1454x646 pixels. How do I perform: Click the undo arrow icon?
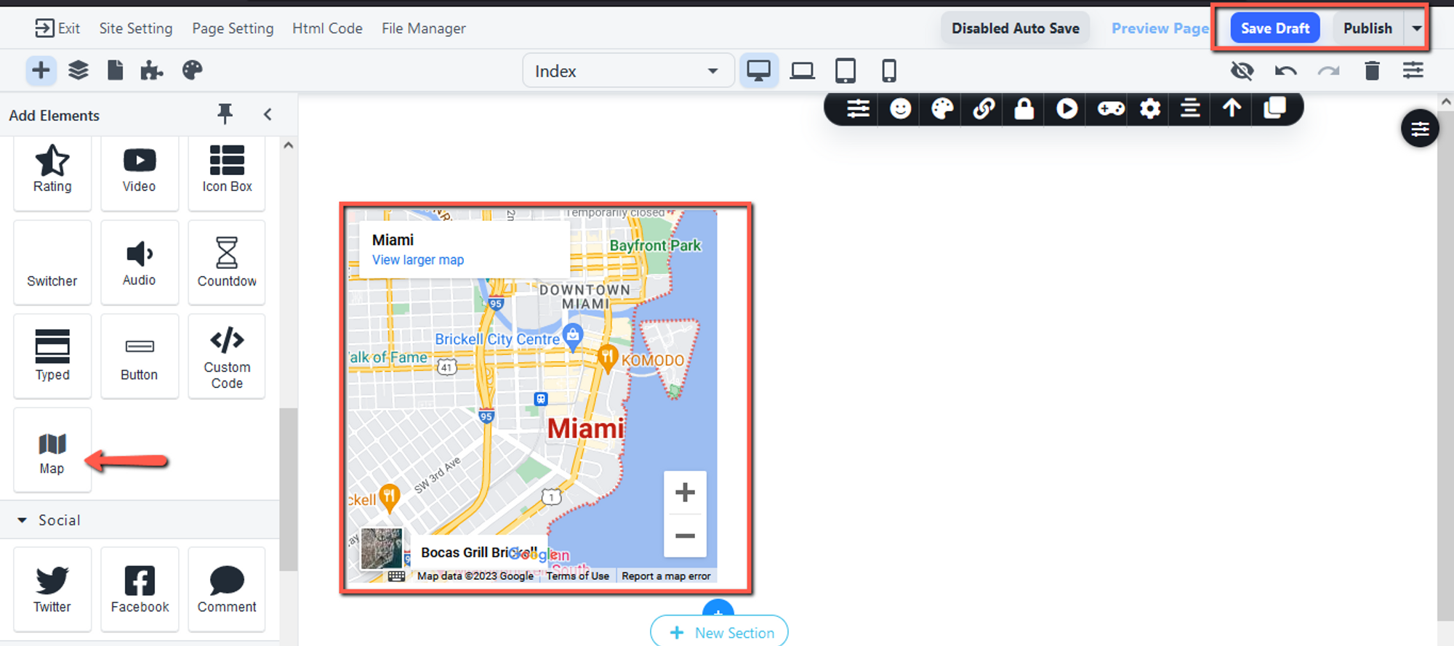[1285, 70]
